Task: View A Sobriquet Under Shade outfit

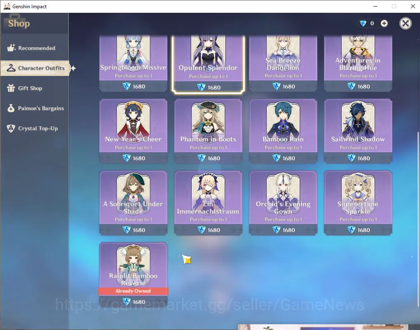Action: click(x=134, y=203)
